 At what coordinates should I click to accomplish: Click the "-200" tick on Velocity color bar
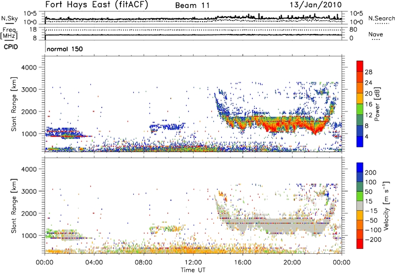coord(373,239)
